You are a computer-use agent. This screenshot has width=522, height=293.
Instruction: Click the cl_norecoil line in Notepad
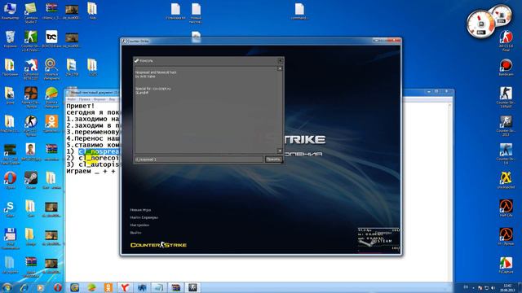coord(99,158)
